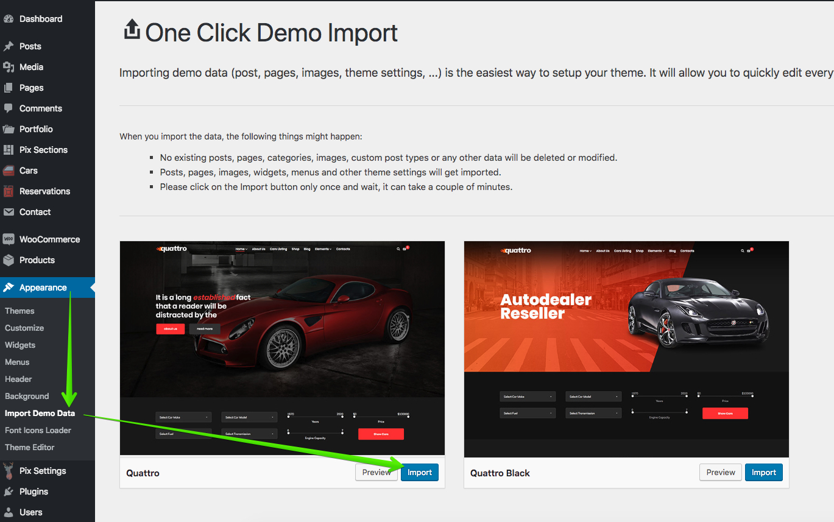Viewport: 834px width, 522px height.
Task: Preview the Quattro Black demo
Action: [721, 472]
